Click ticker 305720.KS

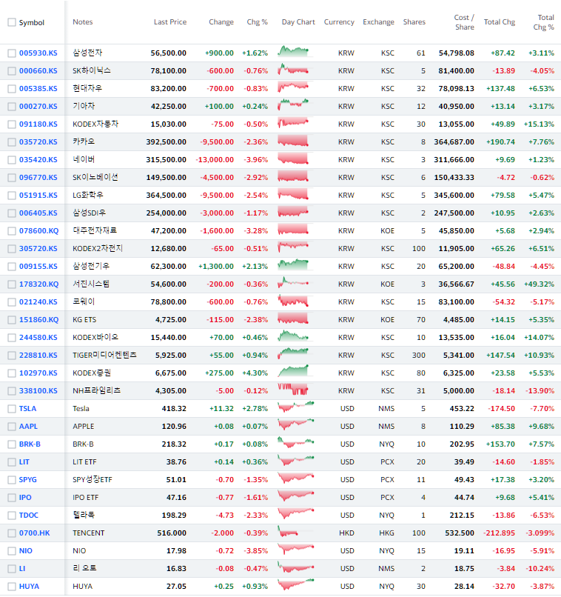coord(38,248)
